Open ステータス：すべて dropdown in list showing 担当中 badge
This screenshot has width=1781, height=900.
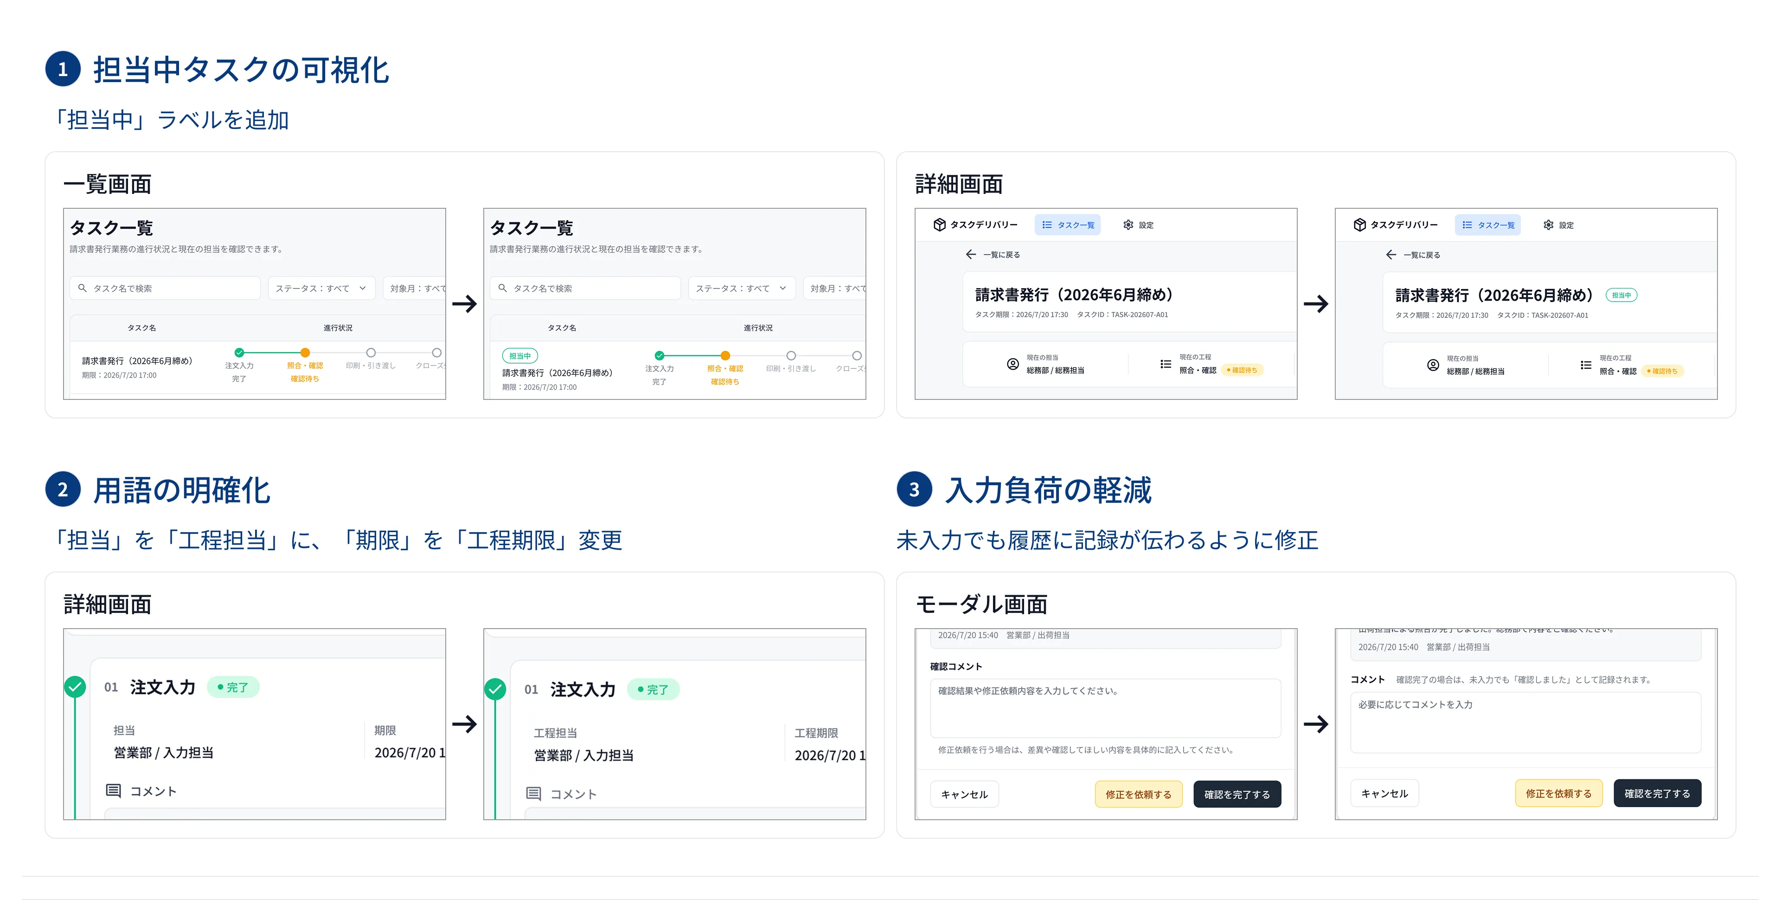742,288
